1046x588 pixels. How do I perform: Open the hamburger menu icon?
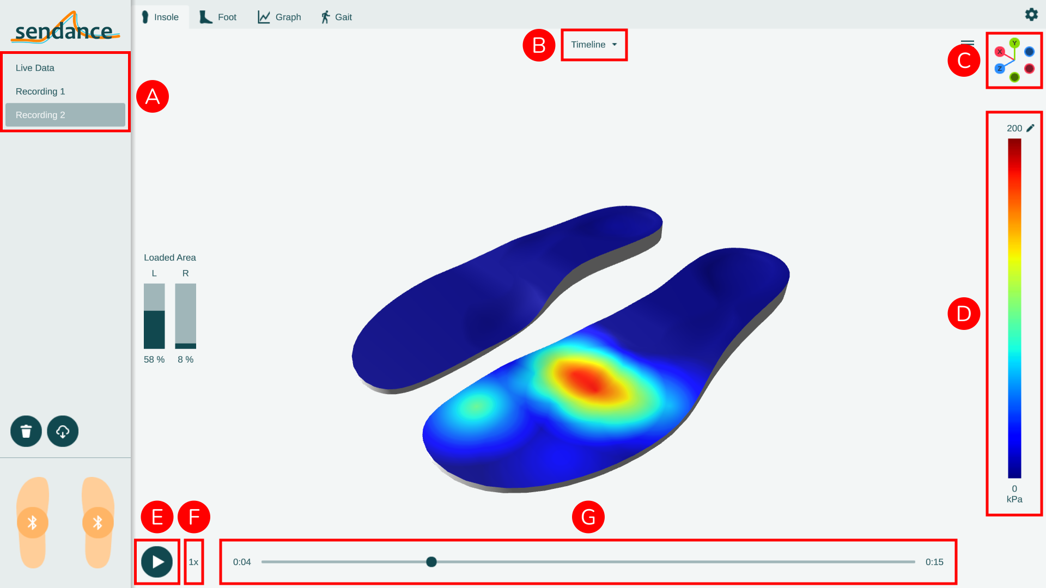(968, 43)
